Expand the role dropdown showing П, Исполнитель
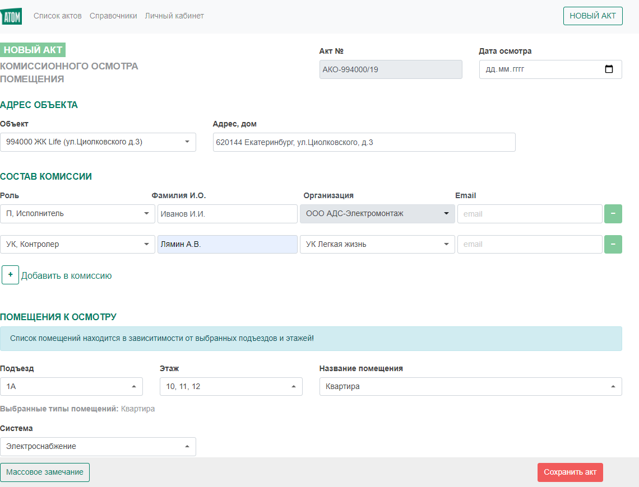639x487 pixels. (77, 214)
